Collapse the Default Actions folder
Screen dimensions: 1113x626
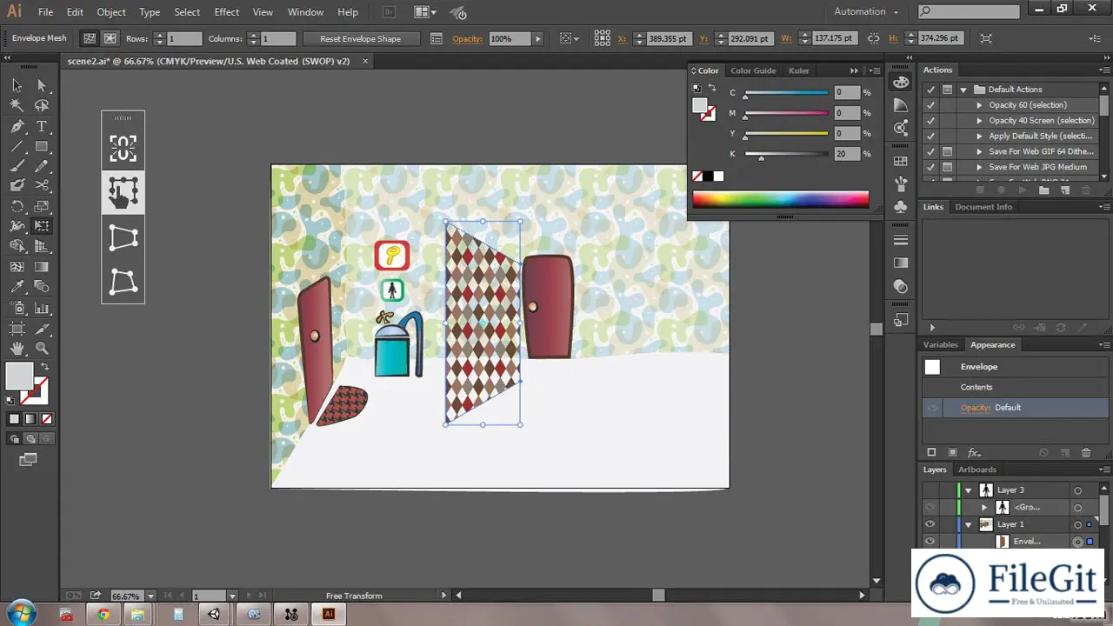tap(963, 90)
